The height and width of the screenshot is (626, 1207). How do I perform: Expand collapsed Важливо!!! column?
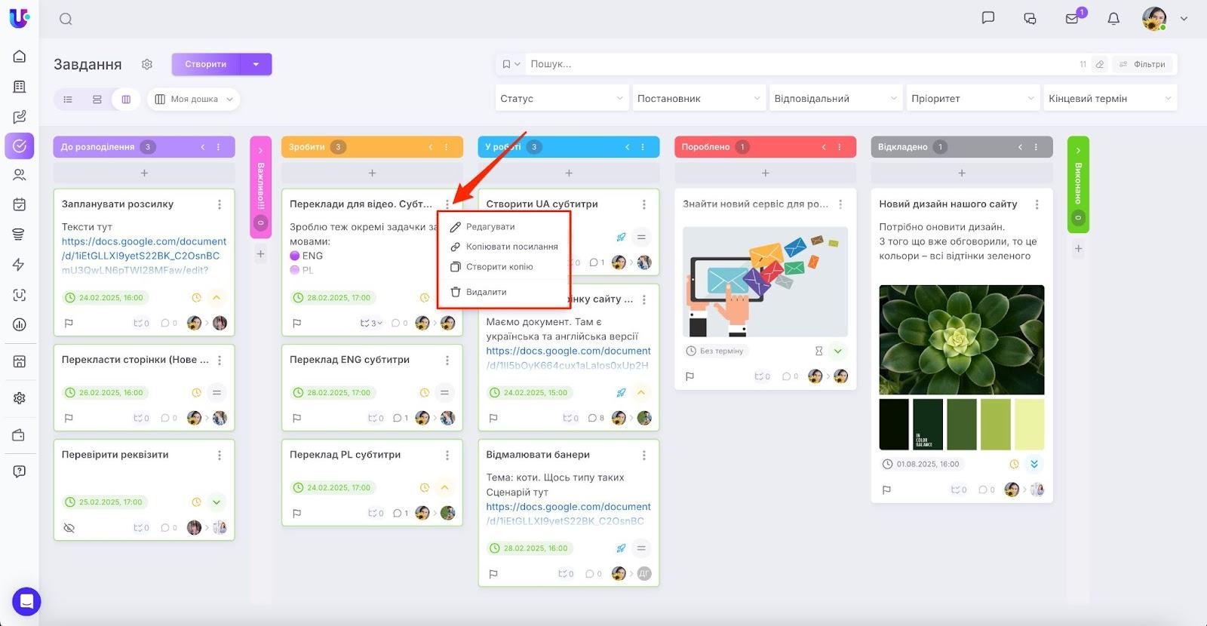(260, 150)
